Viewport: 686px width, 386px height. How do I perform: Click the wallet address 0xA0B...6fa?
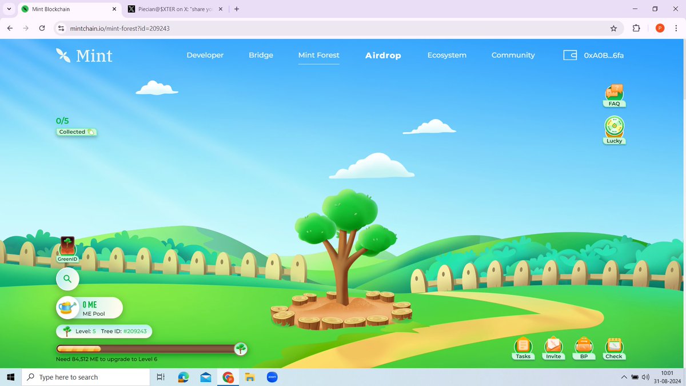604,55
